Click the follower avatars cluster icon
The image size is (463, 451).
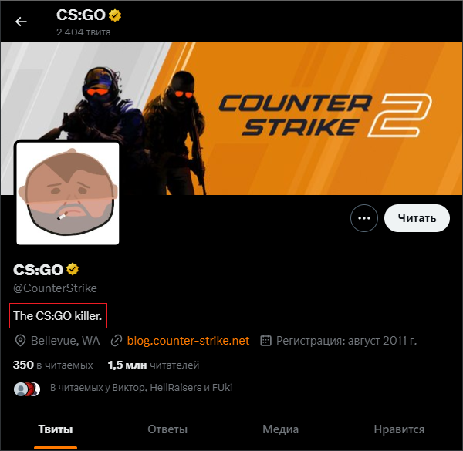[x=27, y=389]
